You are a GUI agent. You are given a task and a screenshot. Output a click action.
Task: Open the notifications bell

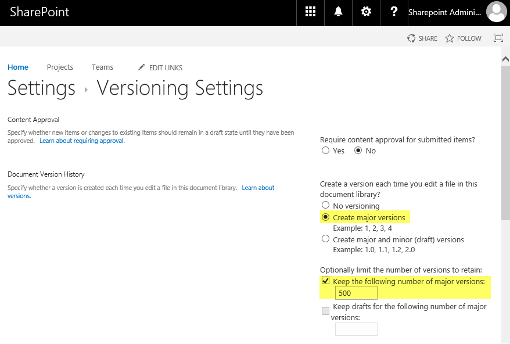coord(337,12)
